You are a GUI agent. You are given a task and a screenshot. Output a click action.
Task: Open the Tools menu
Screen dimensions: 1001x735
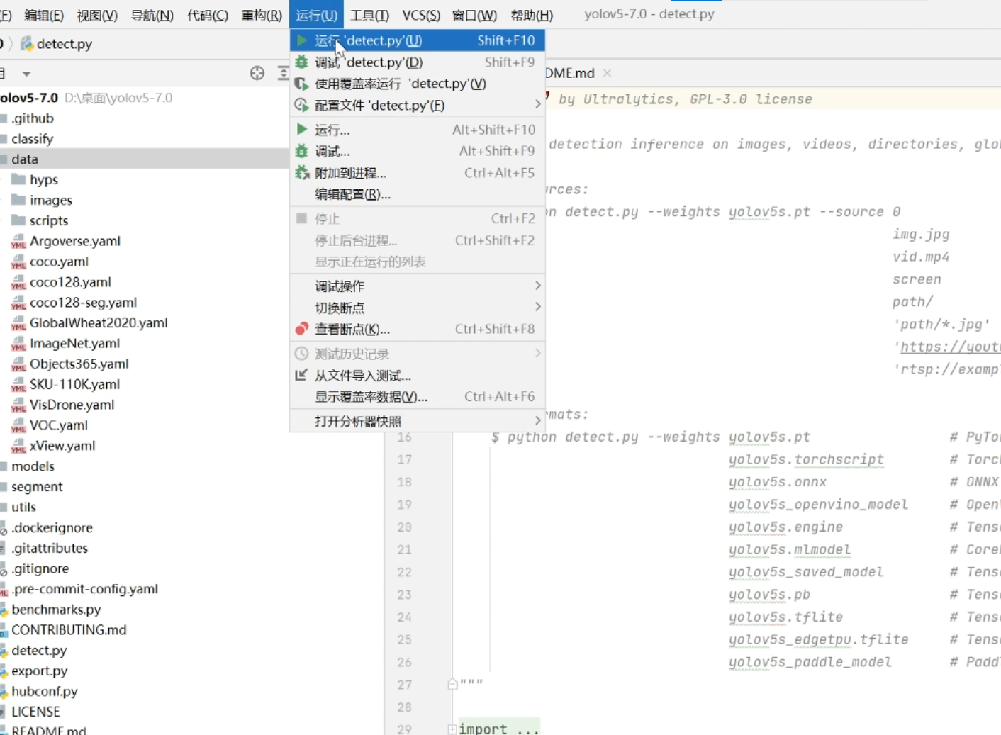369,15
